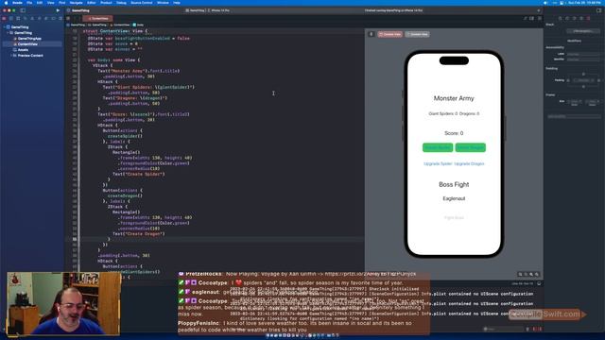This screenshot has height=340, width=605.
Task: Click Create Spider button in preview
Action: click(x=438, y=147)
